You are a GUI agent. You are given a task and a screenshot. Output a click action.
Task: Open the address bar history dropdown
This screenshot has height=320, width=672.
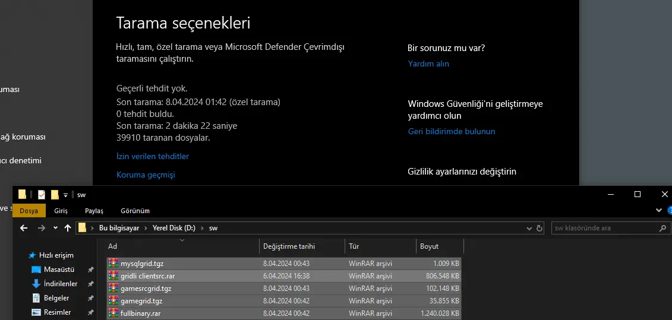click(x=529, y=228)
